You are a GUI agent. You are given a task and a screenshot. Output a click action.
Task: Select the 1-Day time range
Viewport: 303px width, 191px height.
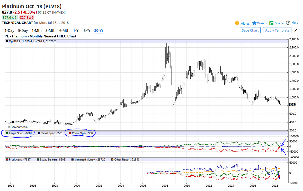point(10,31)
